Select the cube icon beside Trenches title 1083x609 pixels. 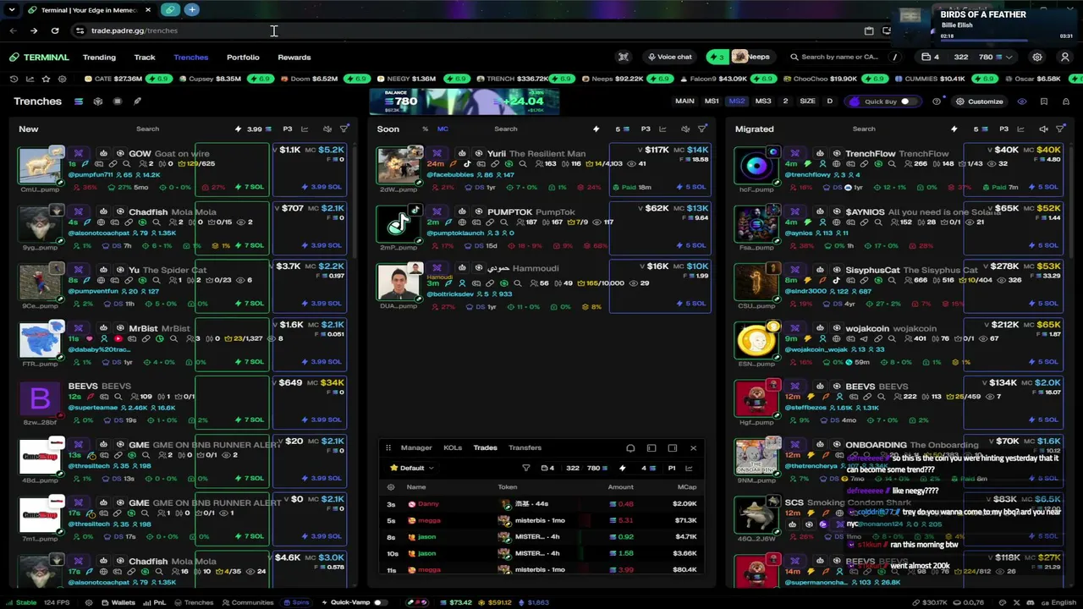click(98, 101)
